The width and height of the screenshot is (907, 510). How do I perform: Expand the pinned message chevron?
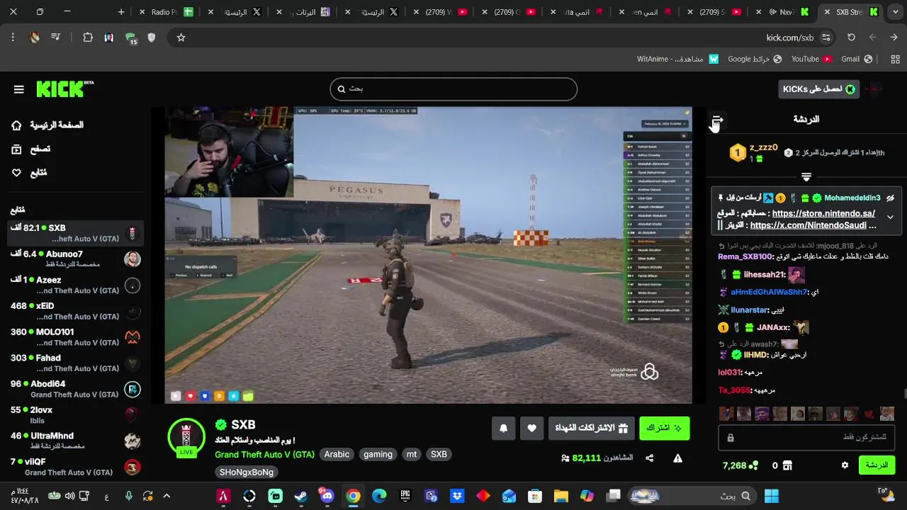[x=890, y=217]
